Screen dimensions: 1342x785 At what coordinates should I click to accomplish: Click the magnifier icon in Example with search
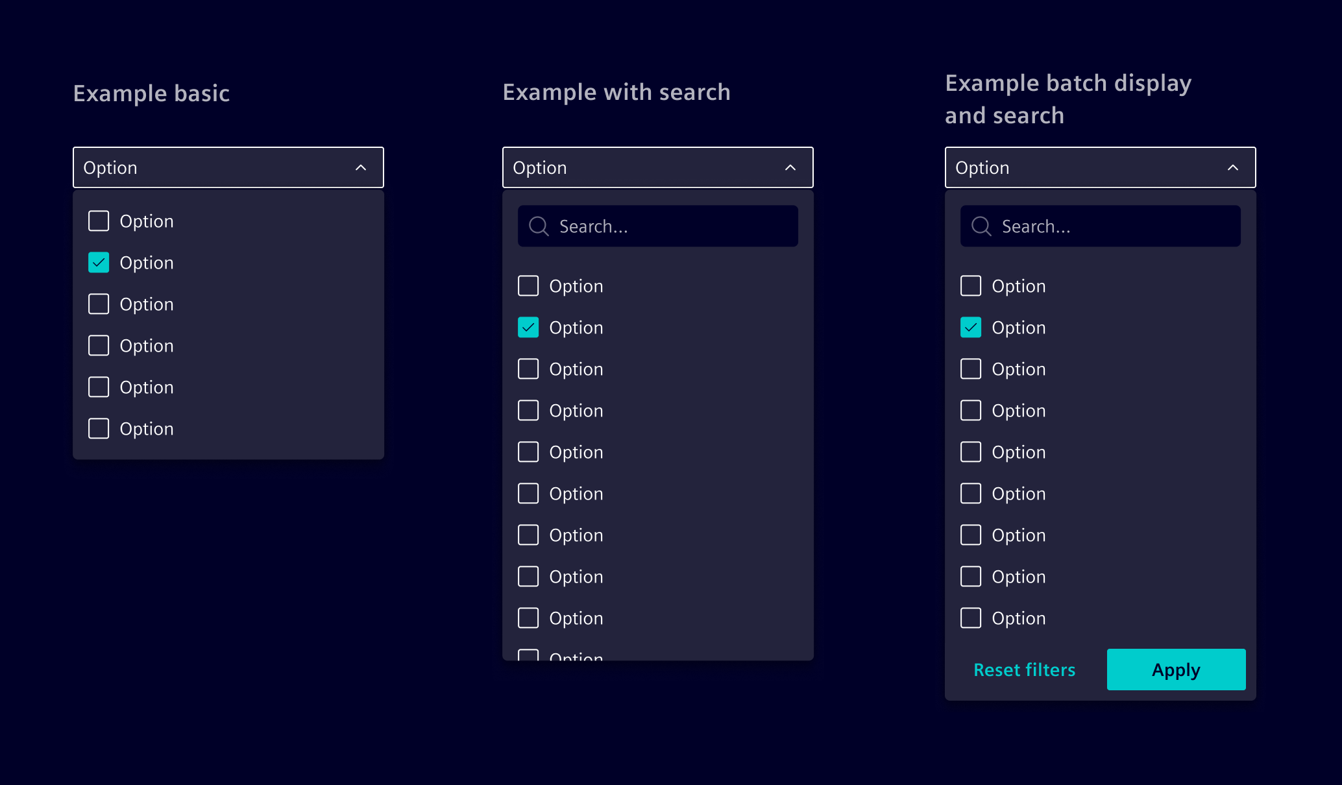pos(538,226)
